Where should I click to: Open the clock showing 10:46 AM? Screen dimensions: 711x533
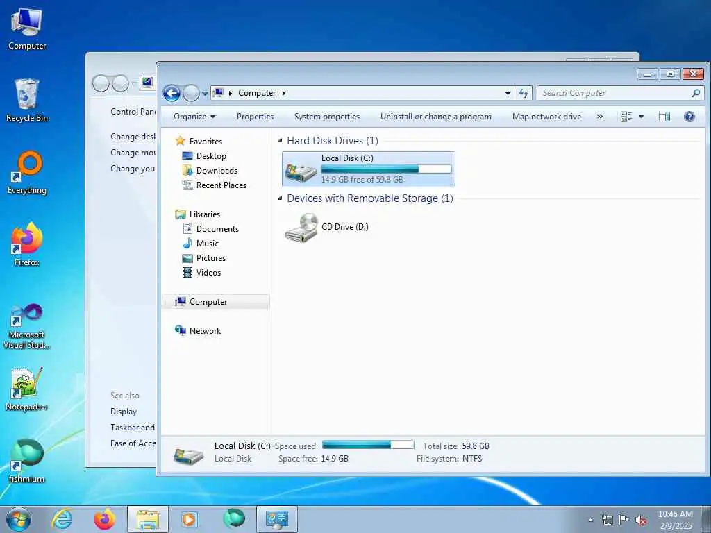click(676, 520)
